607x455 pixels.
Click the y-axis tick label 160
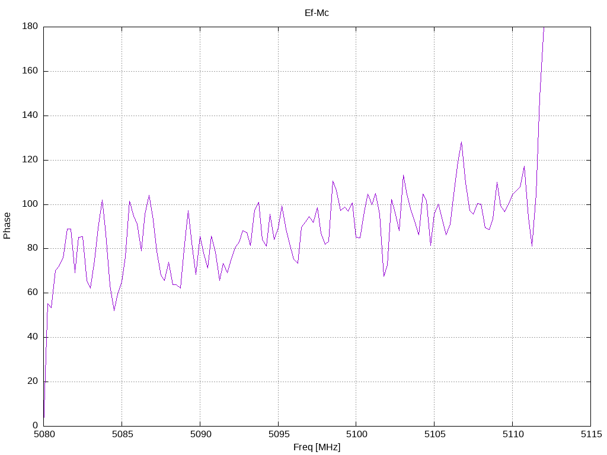tap(30, 71)
